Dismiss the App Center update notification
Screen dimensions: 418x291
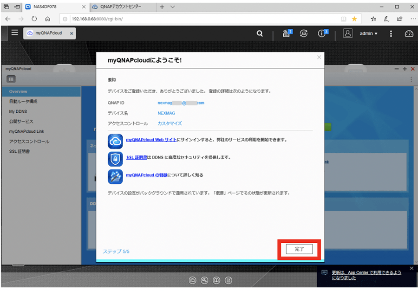point(411,268)
